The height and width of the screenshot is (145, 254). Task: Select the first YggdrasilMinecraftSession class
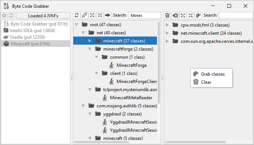click(x=133, y=122)
